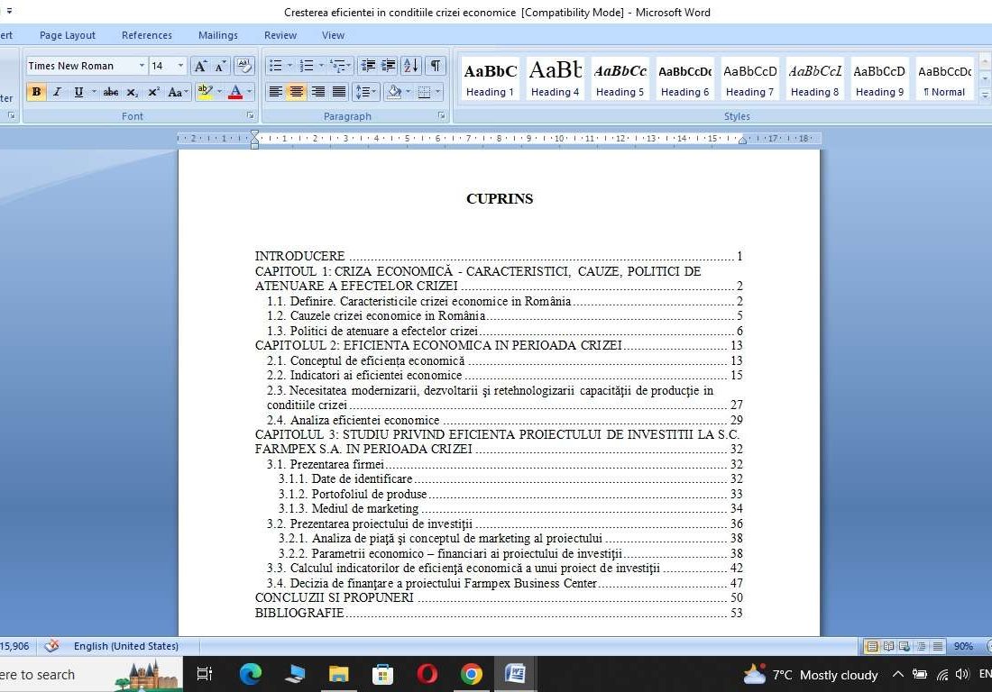The width and height of the screenshot is (992, 692).
Task: Switch to the Review ribbon tab
Action: click(280, 35)
